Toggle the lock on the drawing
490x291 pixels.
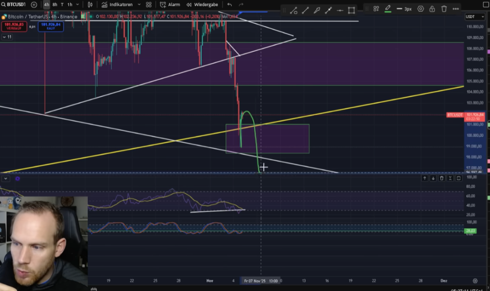(x=432, y=9)
